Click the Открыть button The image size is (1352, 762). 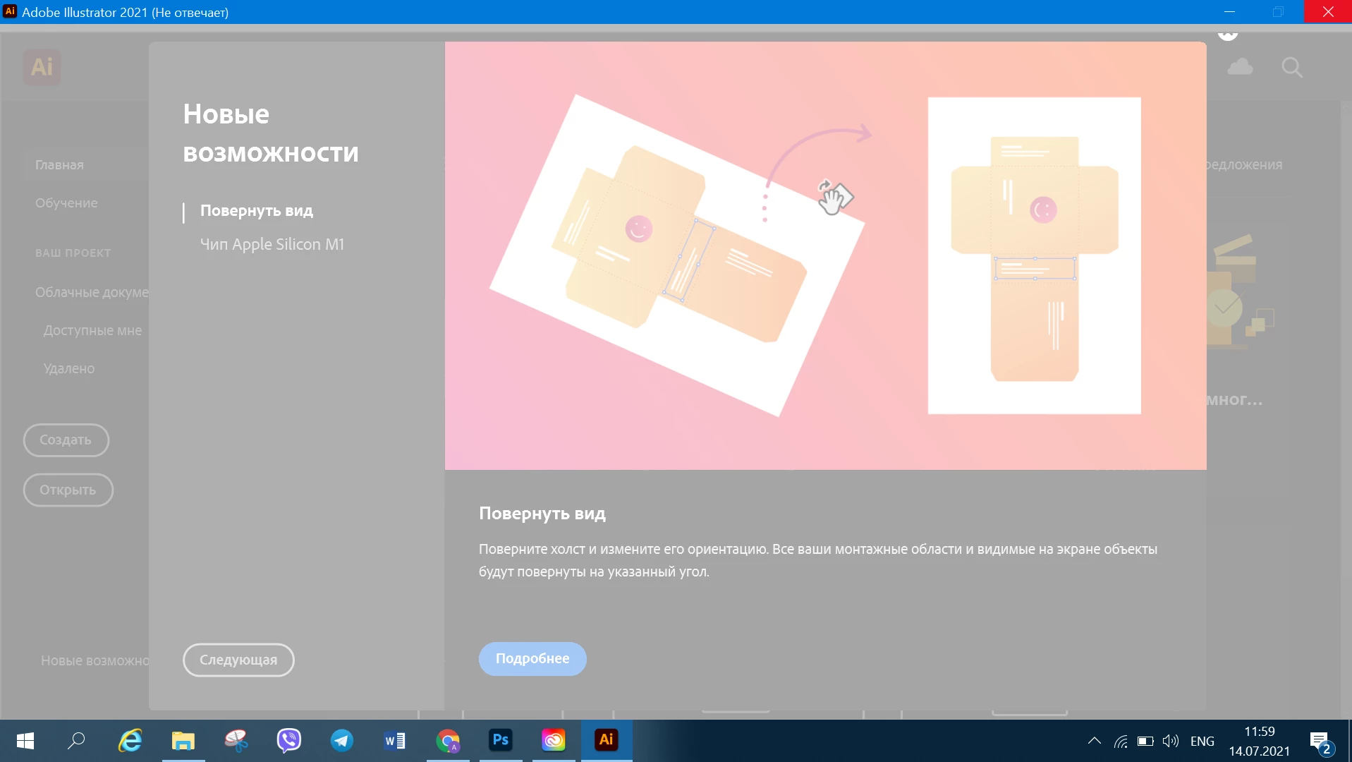pyautogui.click(x=68, y=490)
